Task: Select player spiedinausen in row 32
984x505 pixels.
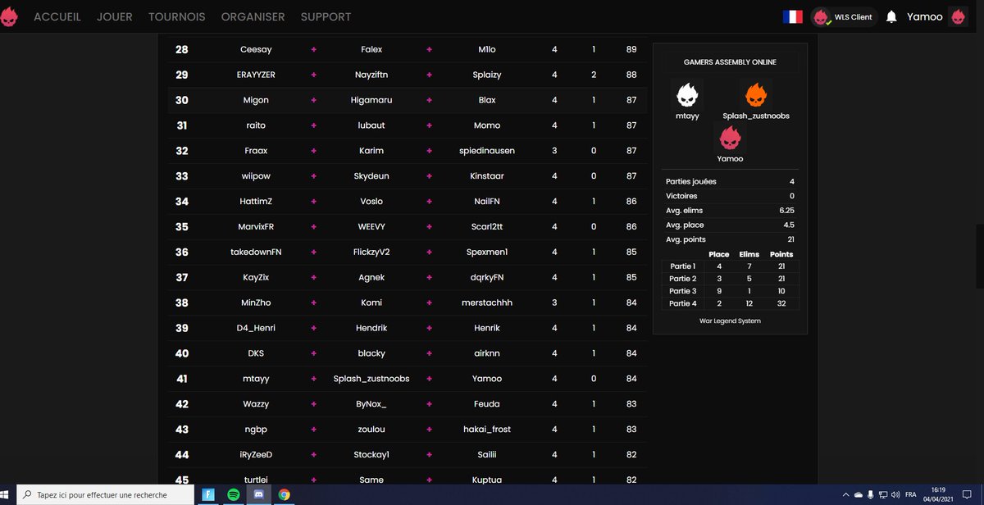Action: (487, 151)
